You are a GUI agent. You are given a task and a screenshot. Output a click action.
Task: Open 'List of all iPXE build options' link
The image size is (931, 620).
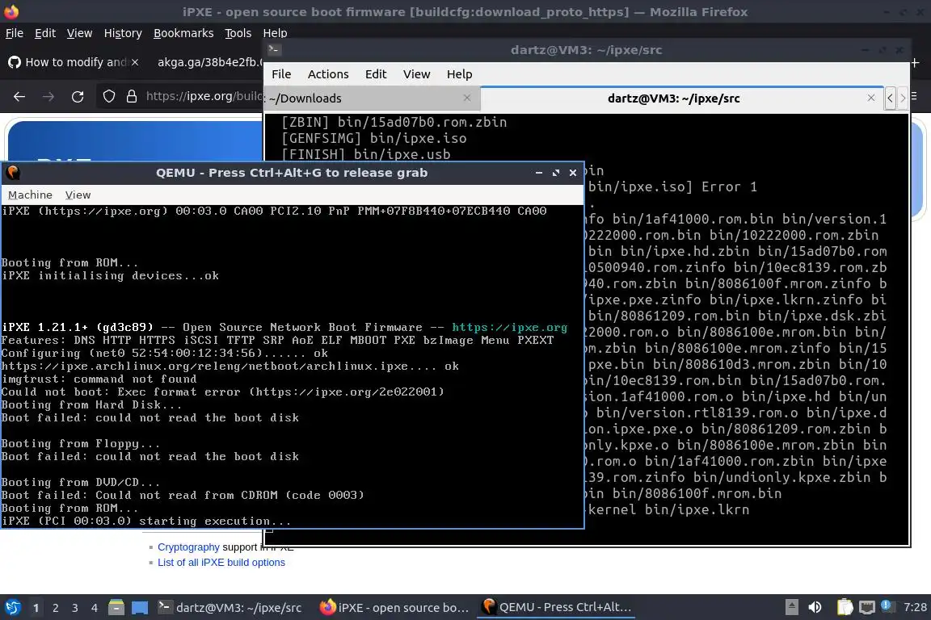221,563
